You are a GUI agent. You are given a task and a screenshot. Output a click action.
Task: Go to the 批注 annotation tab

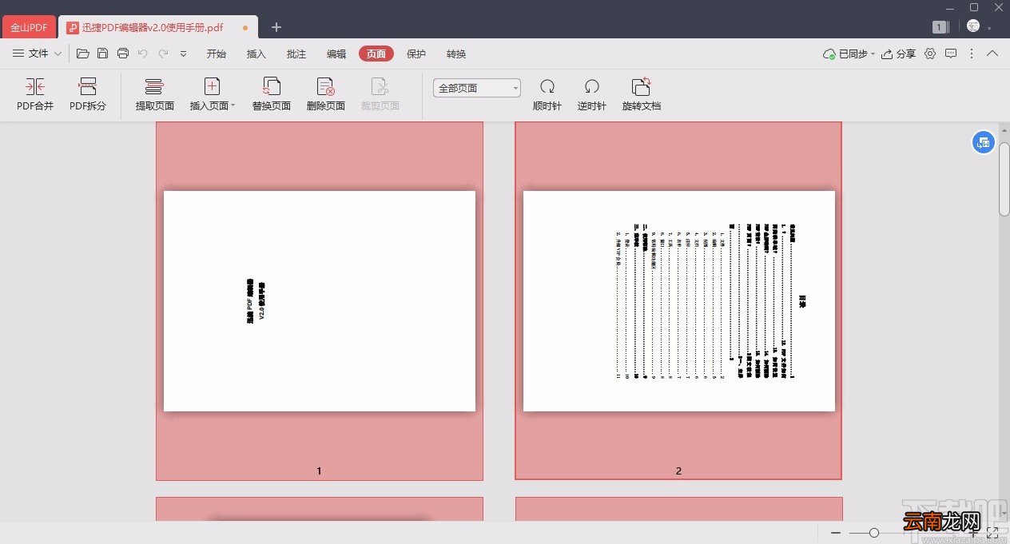pyautogui.click(x=296, y=54)
